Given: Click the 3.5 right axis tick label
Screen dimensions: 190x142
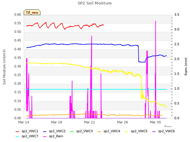Looking at the screenshot, I should coord(177,14).
